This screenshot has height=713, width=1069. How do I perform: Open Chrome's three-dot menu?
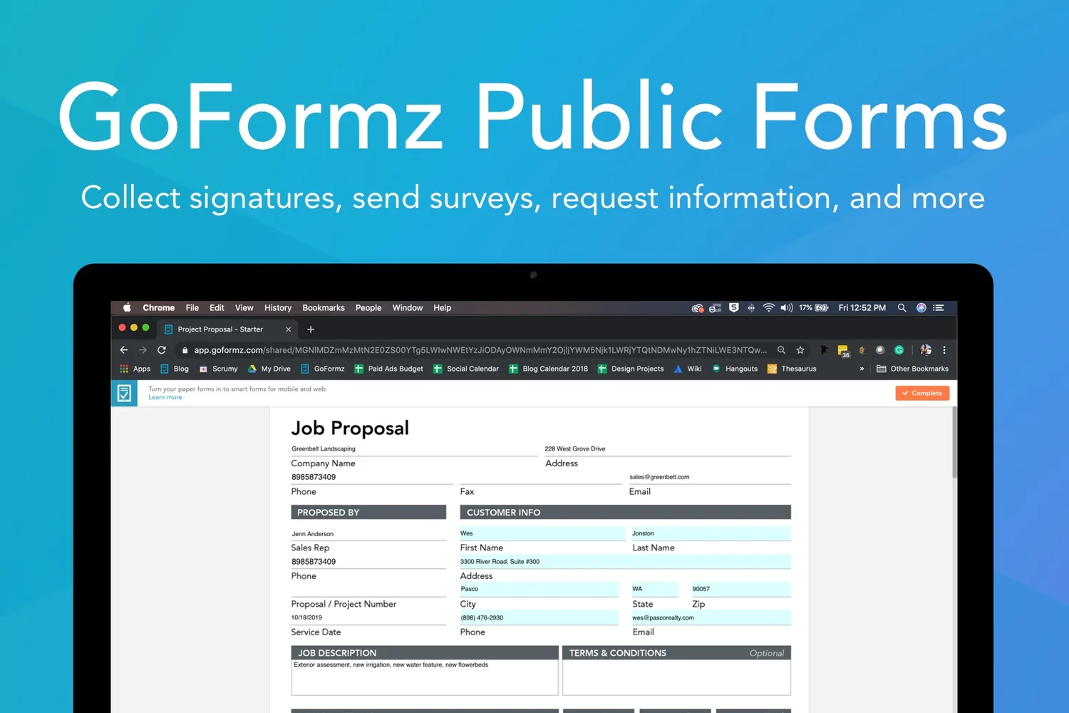(x=944, y=350)
